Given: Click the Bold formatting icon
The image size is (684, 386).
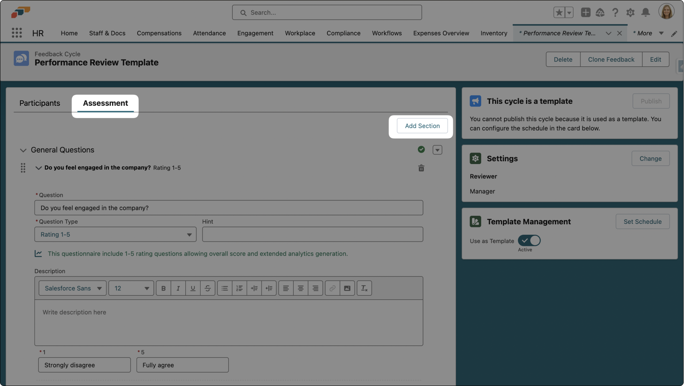Looking at the screenshot, I should click(163, 288).
